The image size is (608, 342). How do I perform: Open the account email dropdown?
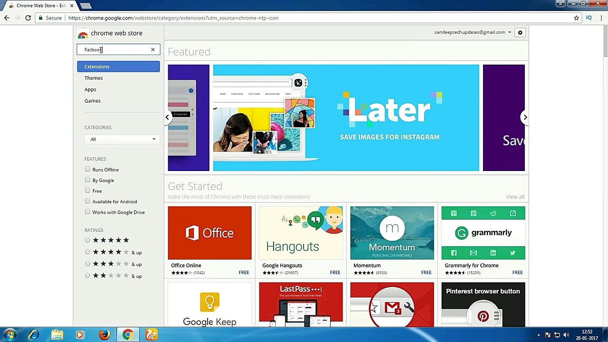point(473,32)
